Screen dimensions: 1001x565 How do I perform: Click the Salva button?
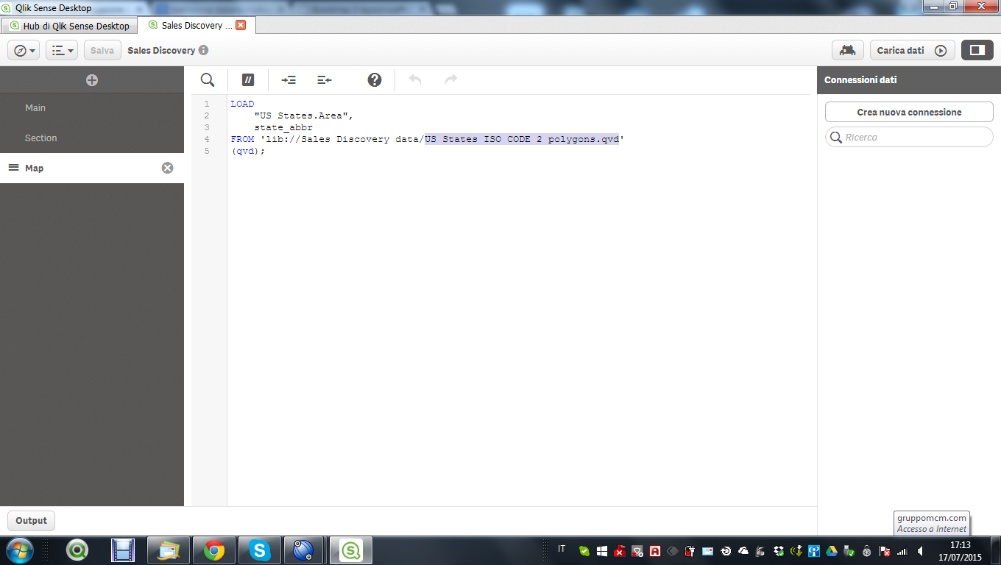102,51
